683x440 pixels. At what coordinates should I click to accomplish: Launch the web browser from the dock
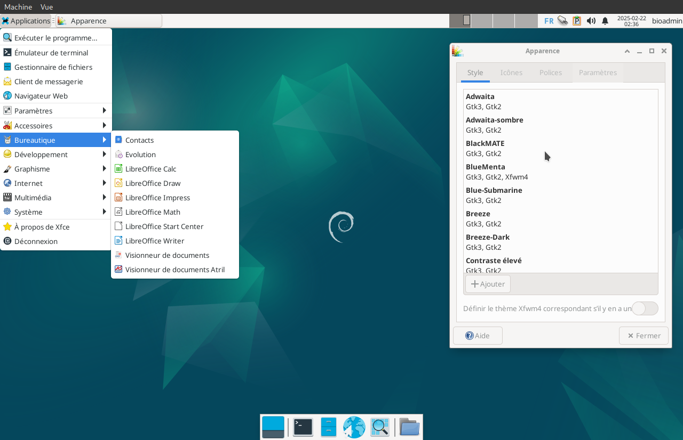(354, 427)
